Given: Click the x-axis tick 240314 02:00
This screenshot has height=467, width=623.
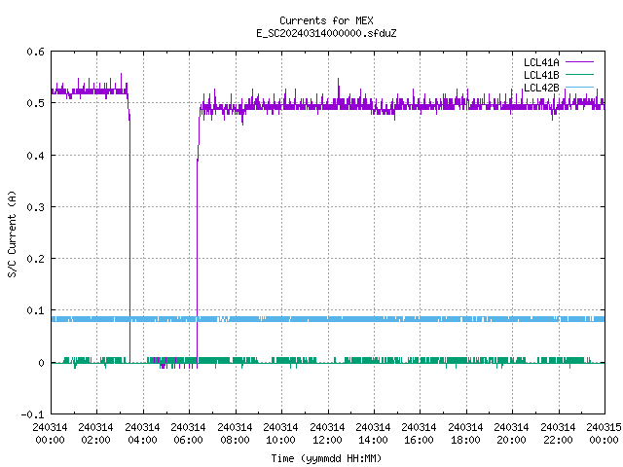Looking at the screenshot, I should pos(95,434).
